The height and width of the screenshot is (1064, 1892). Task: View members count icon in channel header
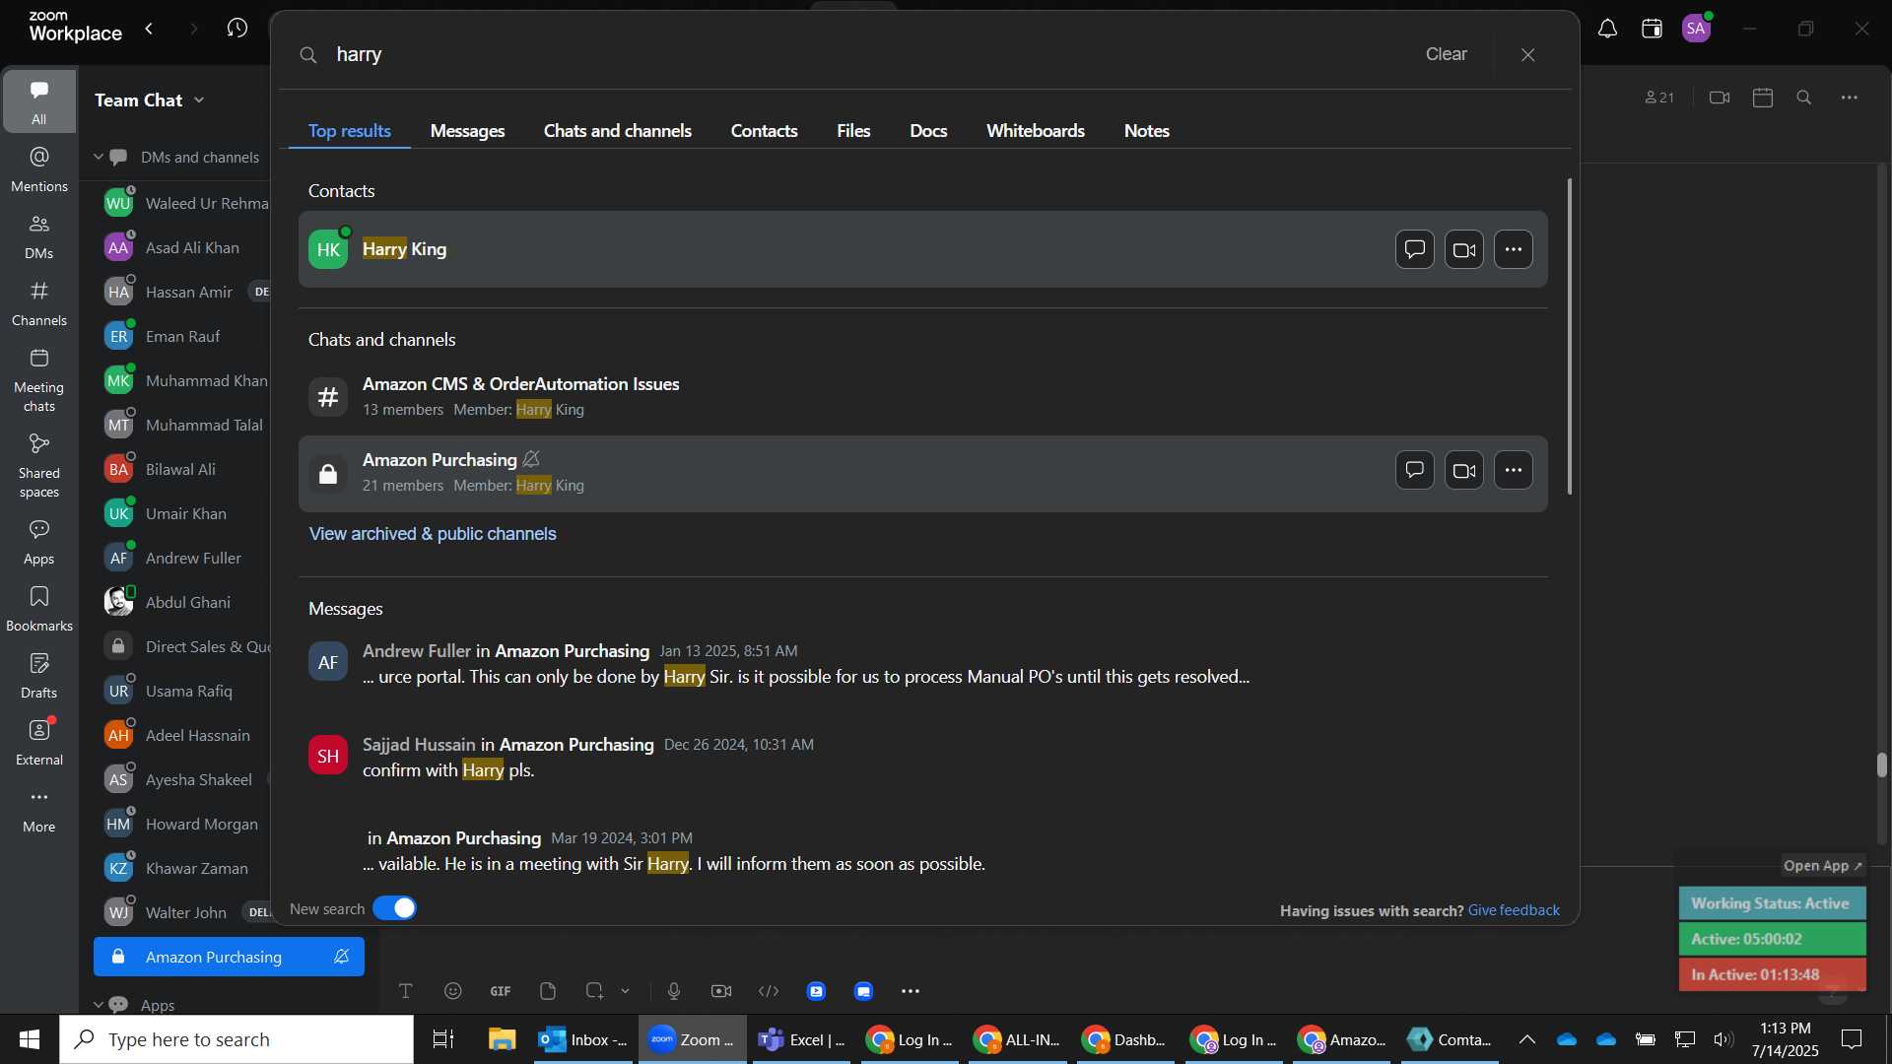(1659, 98)
